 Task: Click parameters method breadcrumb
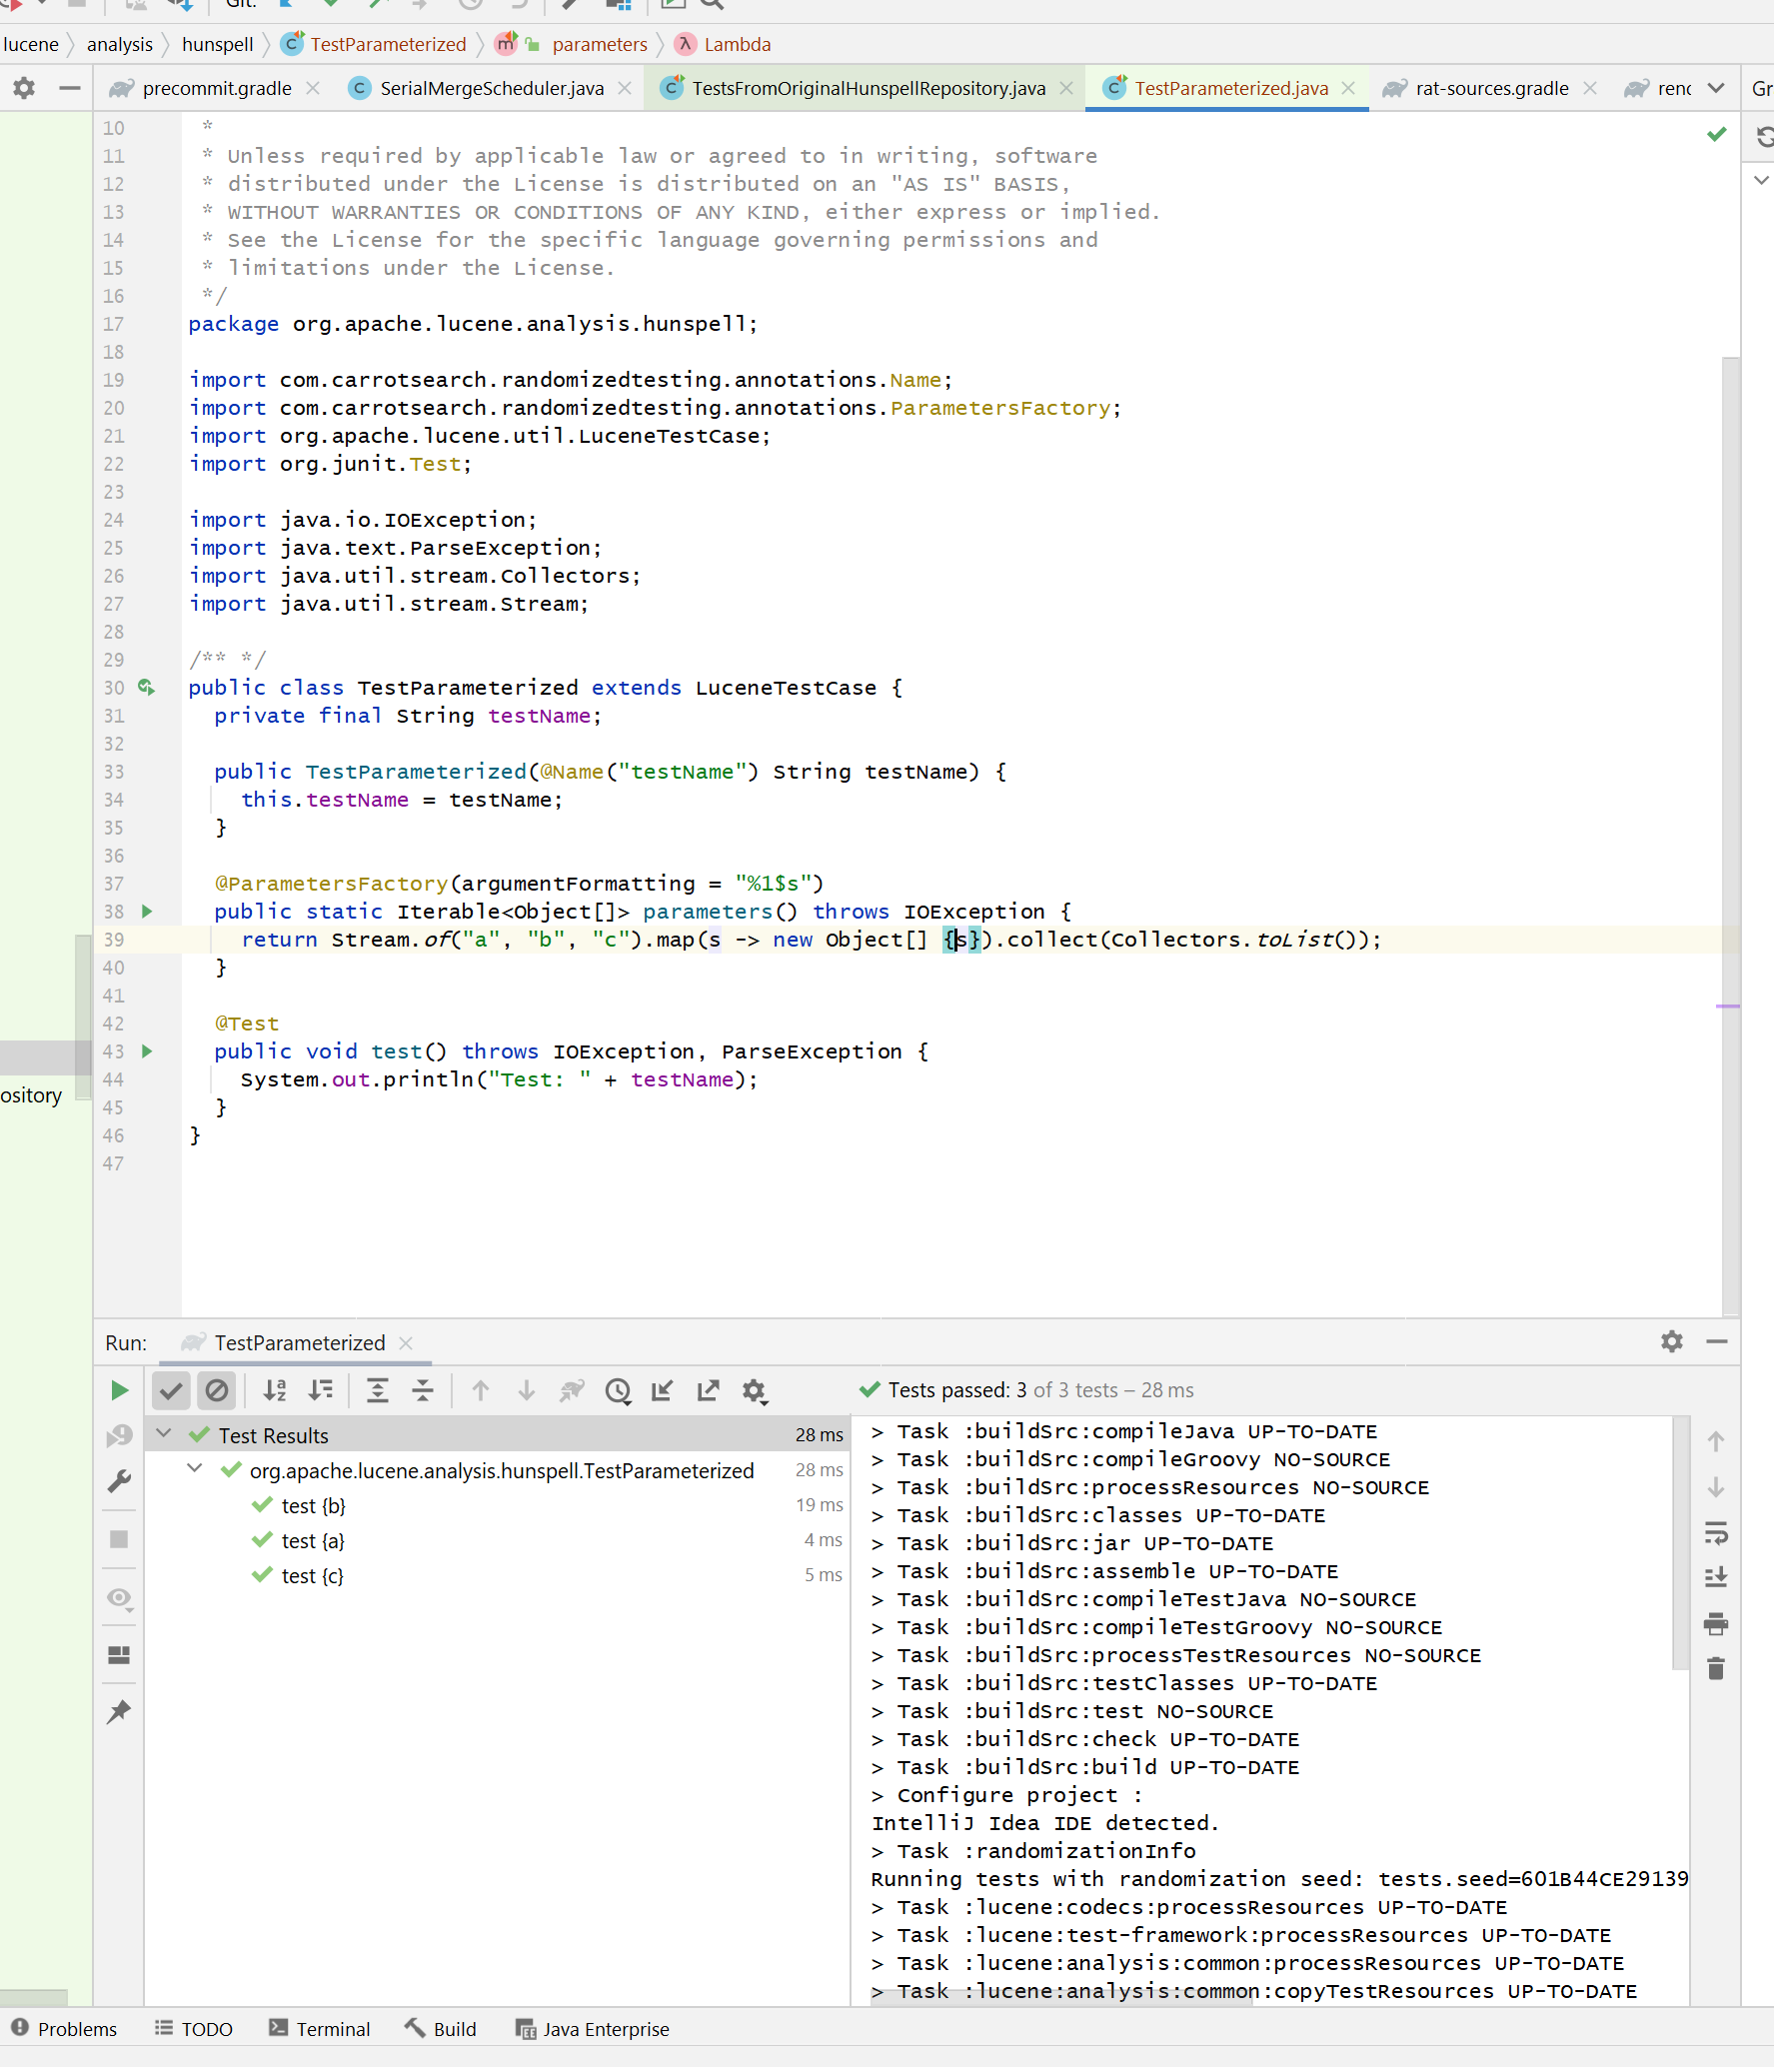pyautogui.click(x=600, y=44)
